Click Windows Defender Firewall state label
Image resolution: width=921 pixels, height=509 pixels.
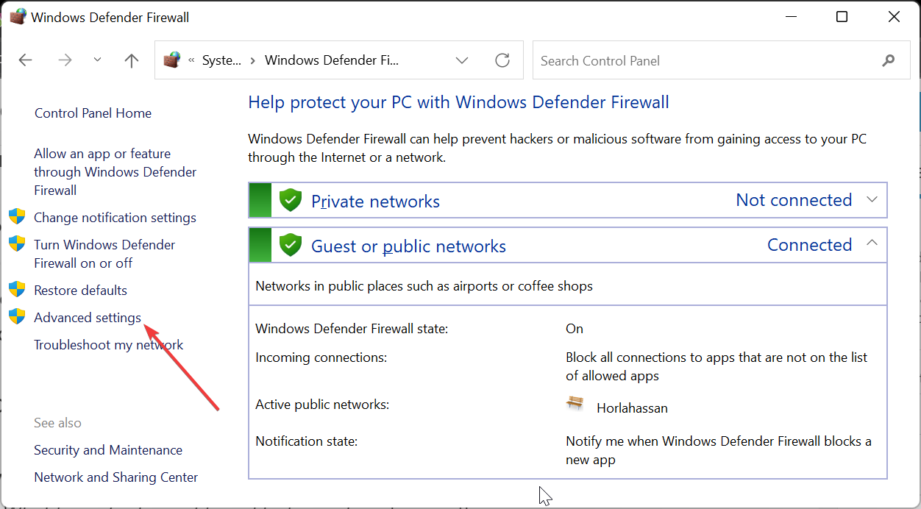tap(352, 329)
